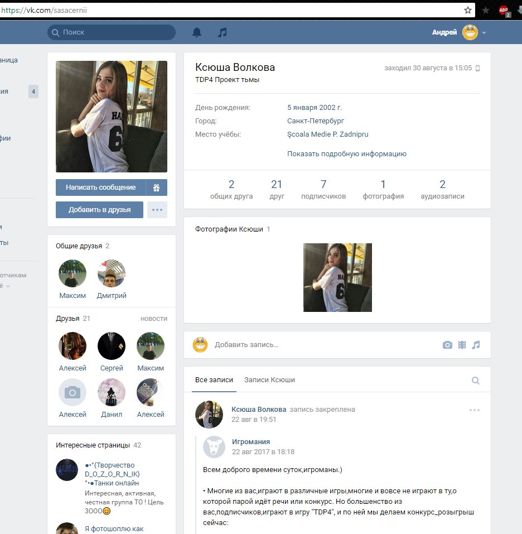Viewport: 522px width, 534px height.
Task: Open the three-dots actions menu under profile photo
Action: click(157, 210)
